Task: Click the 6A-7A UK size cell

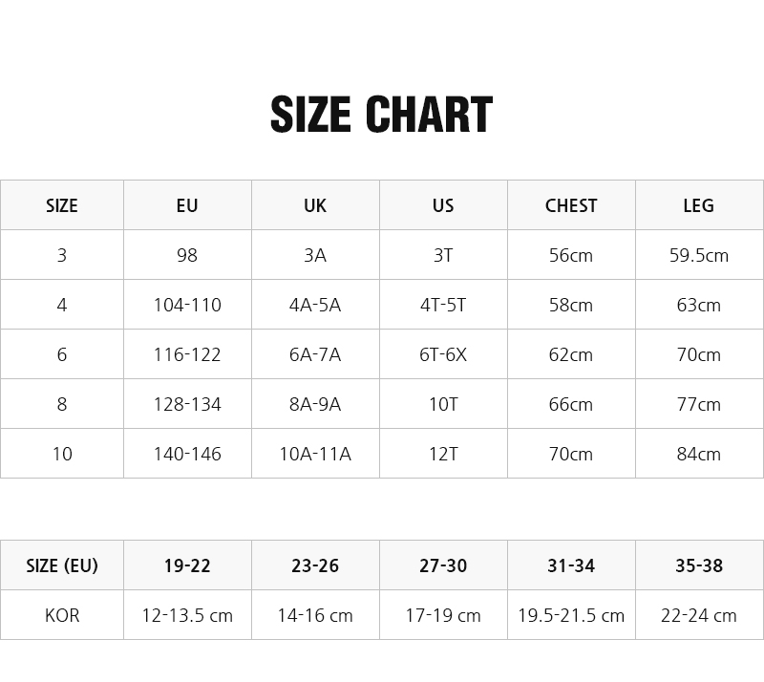Action: (x=315, y=354)
